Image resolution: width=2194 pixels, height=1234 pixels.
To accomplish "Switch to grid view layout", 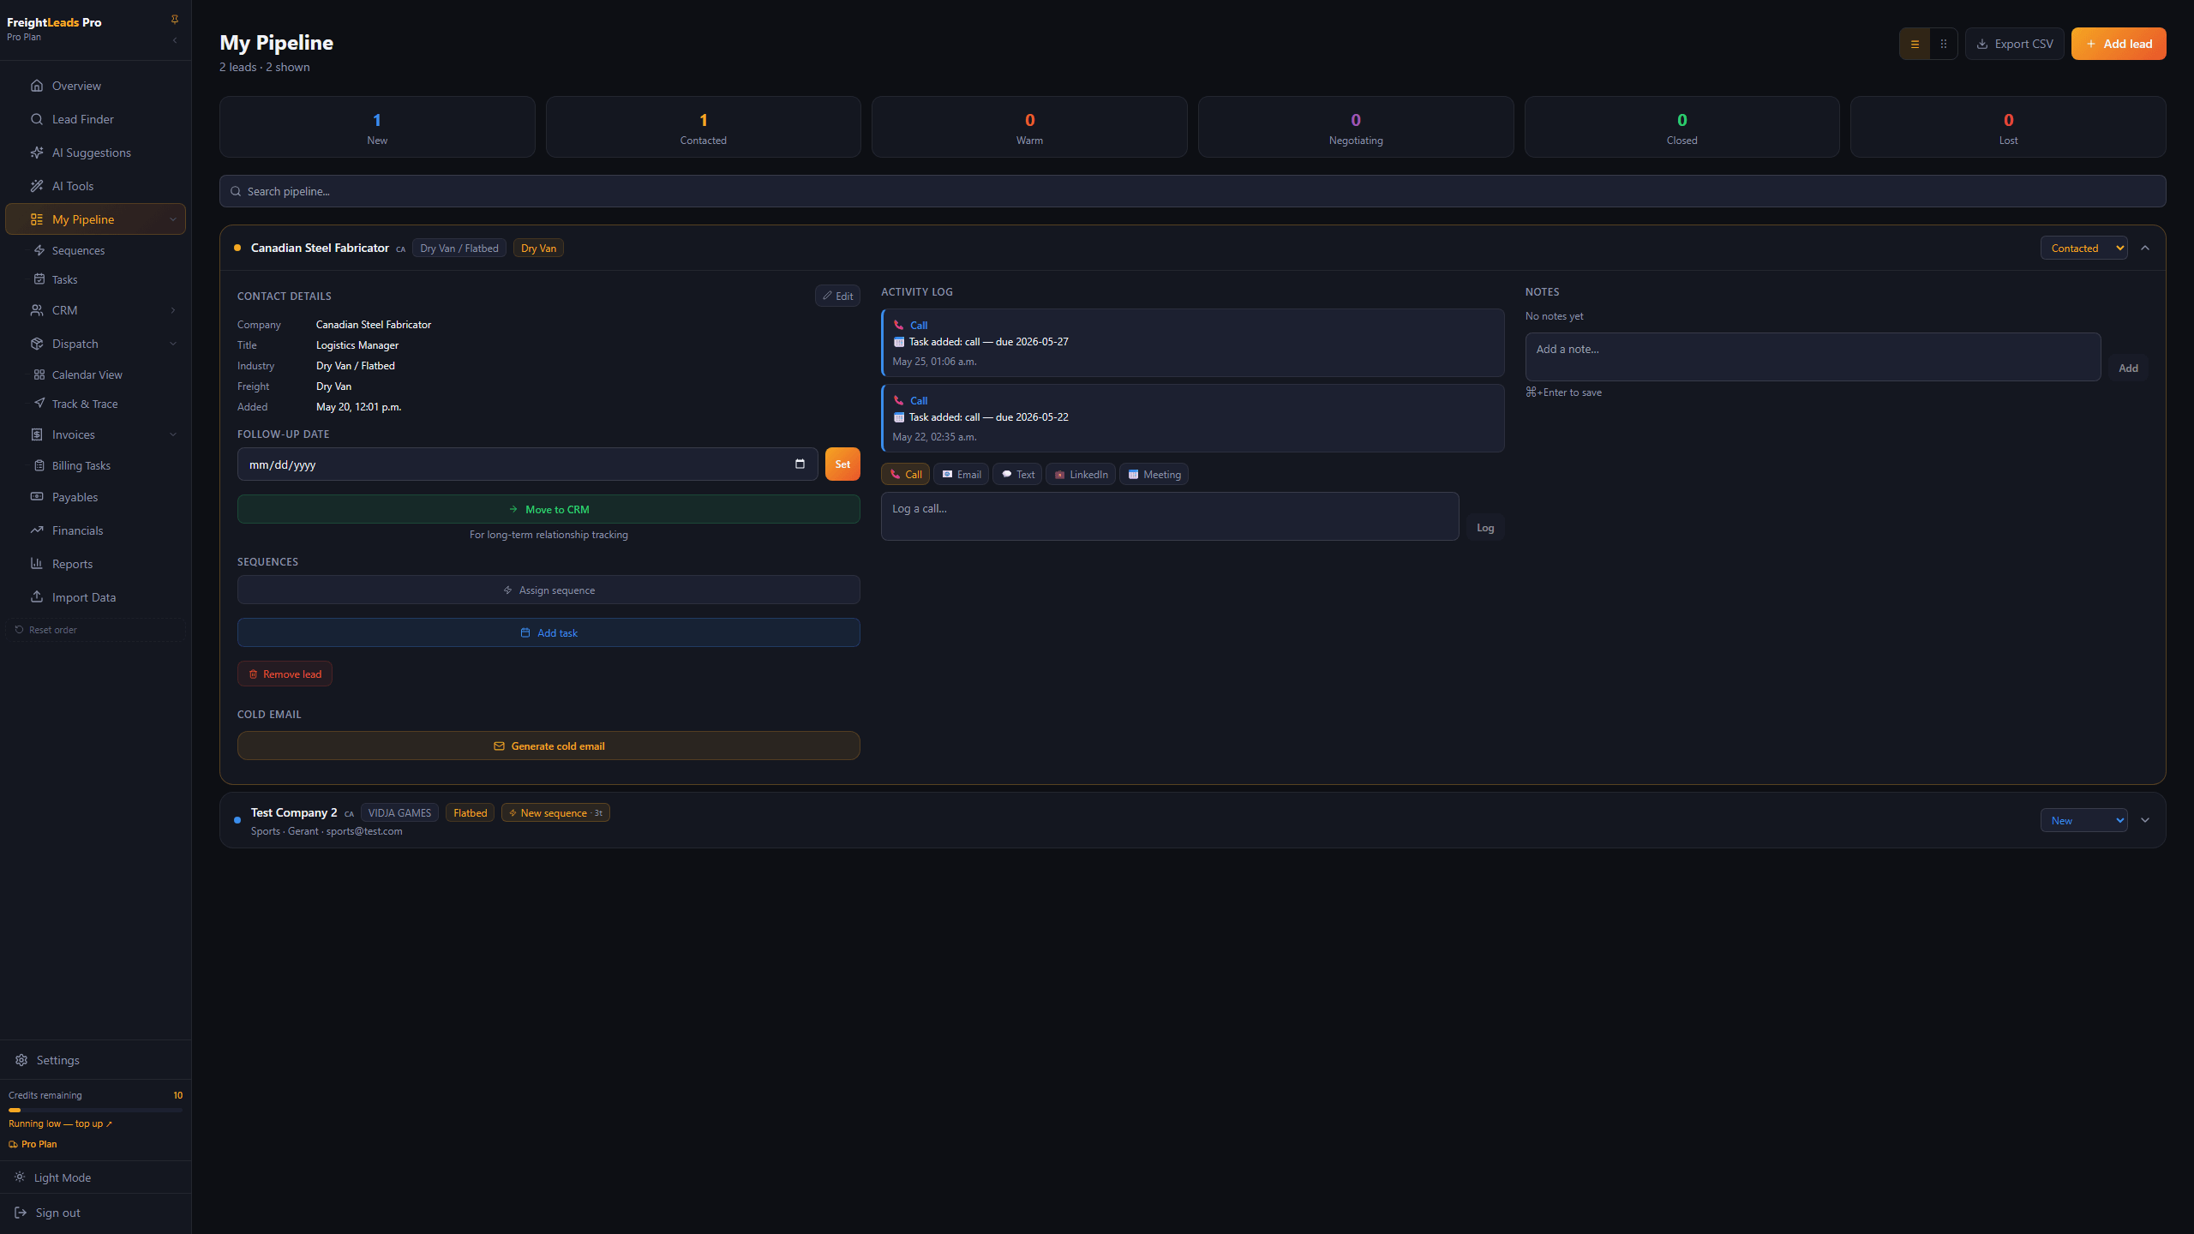I will (1944, 44).
